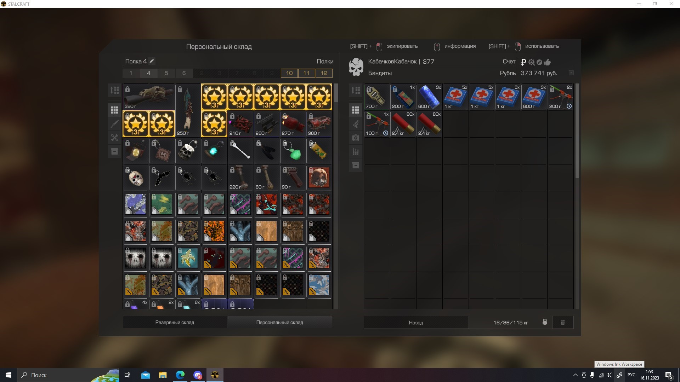Image resolution: width=680 pixels, height=382 pixels.
Task: Click the trash bin icon below backpack
Action: pyautogui.click(x=563, y=322)
